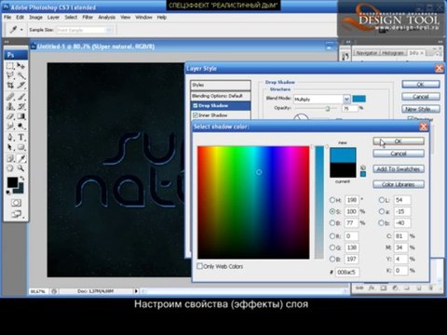The height and width of the screenshot is (335, 447).
Task: Switch to the Navigator tab
Action: 367,53
